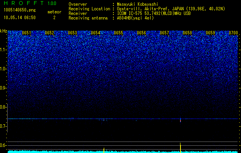Click the short yellow intensity spike near 0654
This screenshot has width=241, height=153.
point(104,150)
